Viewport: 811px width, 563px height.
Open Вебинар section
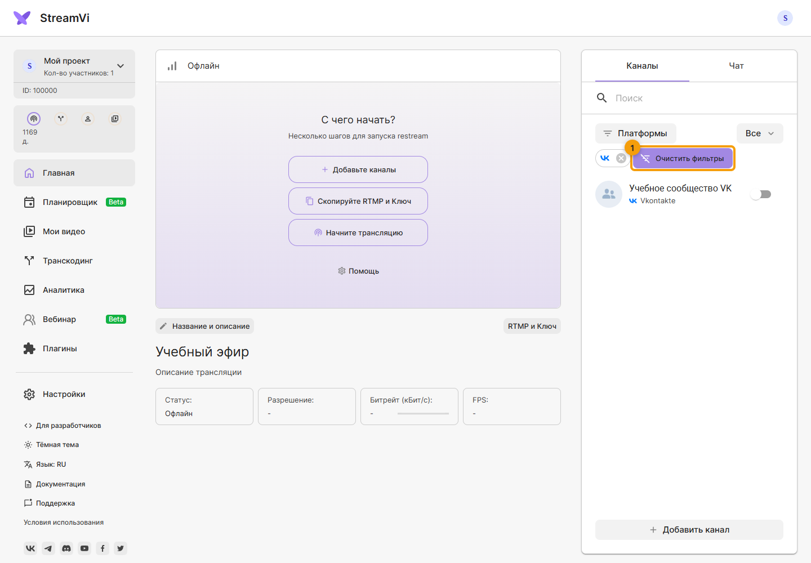click(74, 319)
